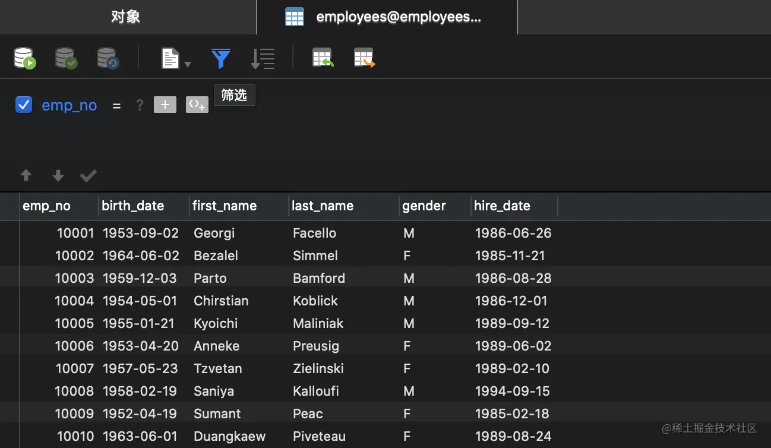Expand the arrow beside the document icon
771x448 pixels.
[x=188, y=64]
